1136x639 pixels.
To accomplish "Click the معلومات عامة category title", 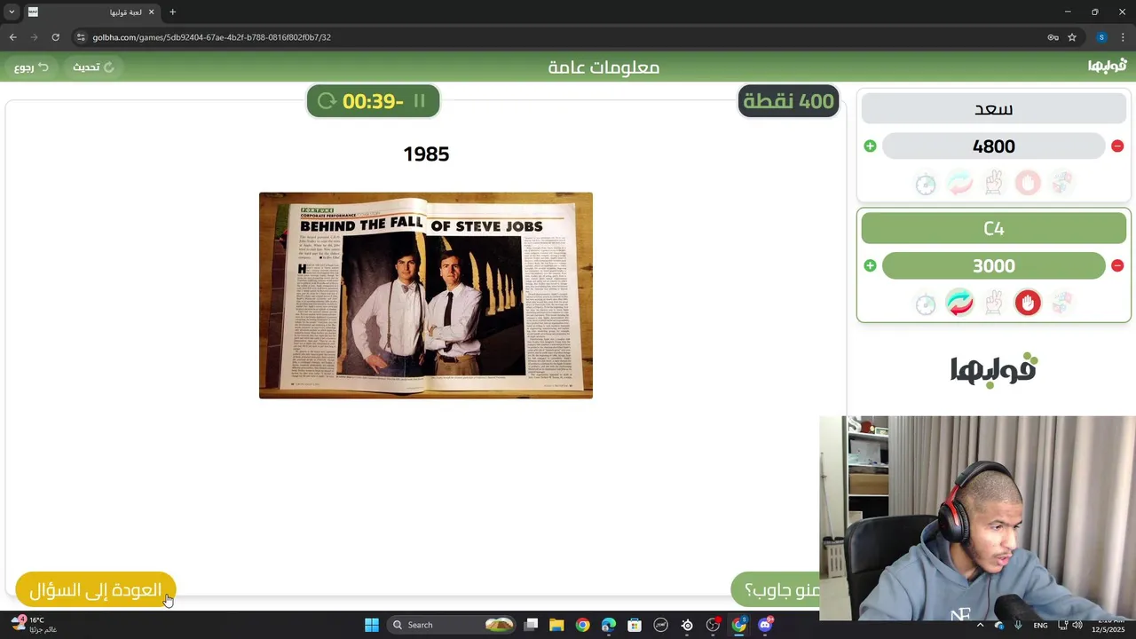I will click(x=603, y=67).
